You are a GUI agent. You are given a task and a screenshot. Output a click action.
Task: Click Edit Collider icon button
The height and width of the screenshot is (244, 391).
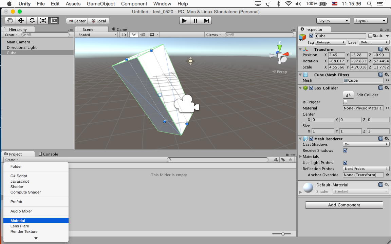(348, 95)
